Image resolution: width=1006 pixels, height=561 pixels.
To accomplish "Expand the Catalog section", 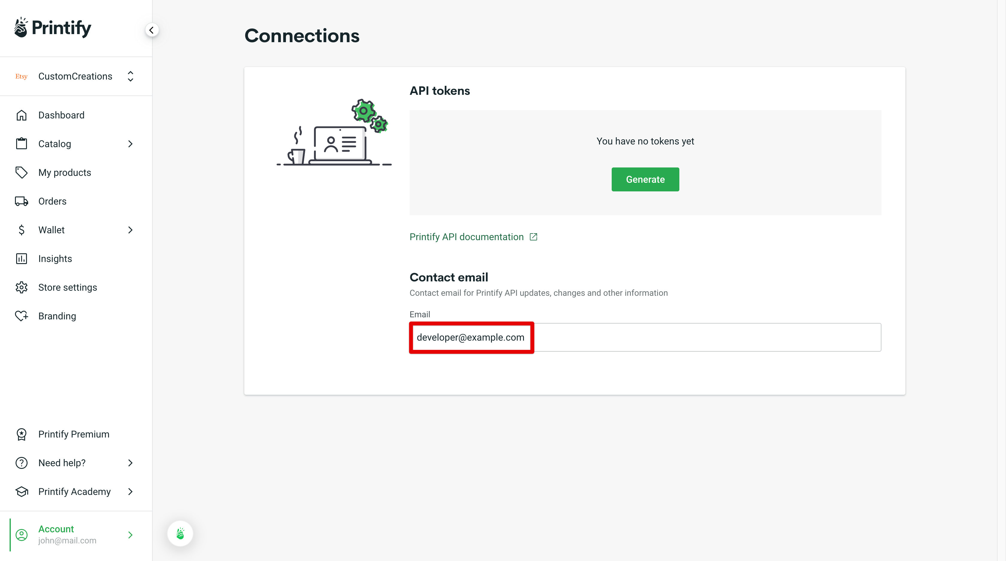I will (x=131, y=144).
